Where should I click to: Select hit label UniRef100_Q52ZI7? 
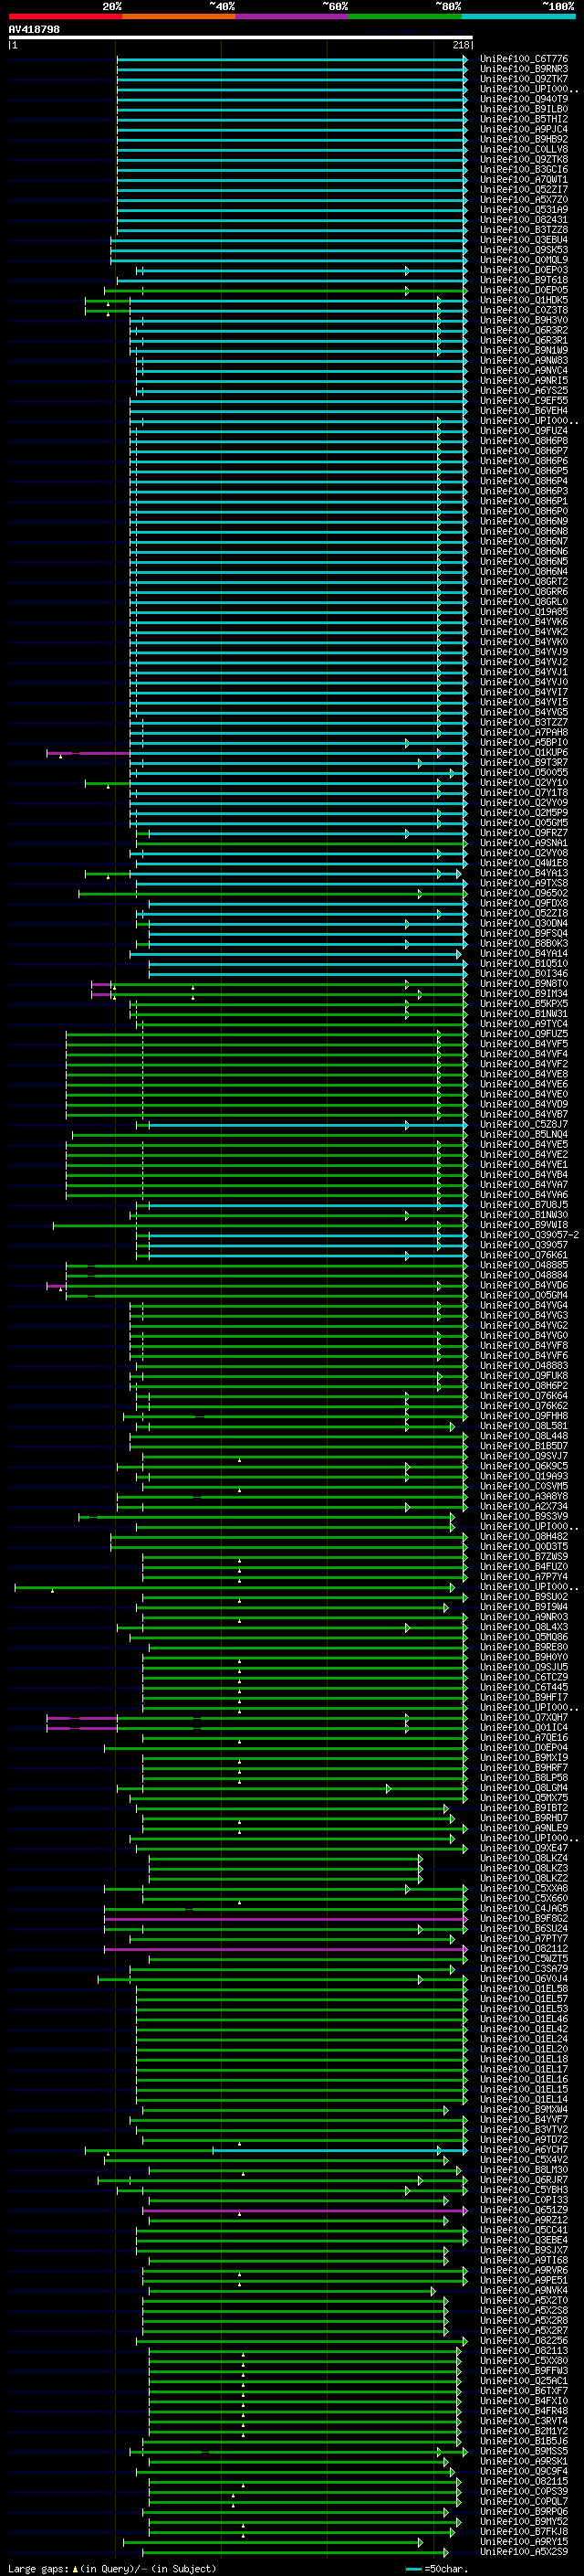523,189
